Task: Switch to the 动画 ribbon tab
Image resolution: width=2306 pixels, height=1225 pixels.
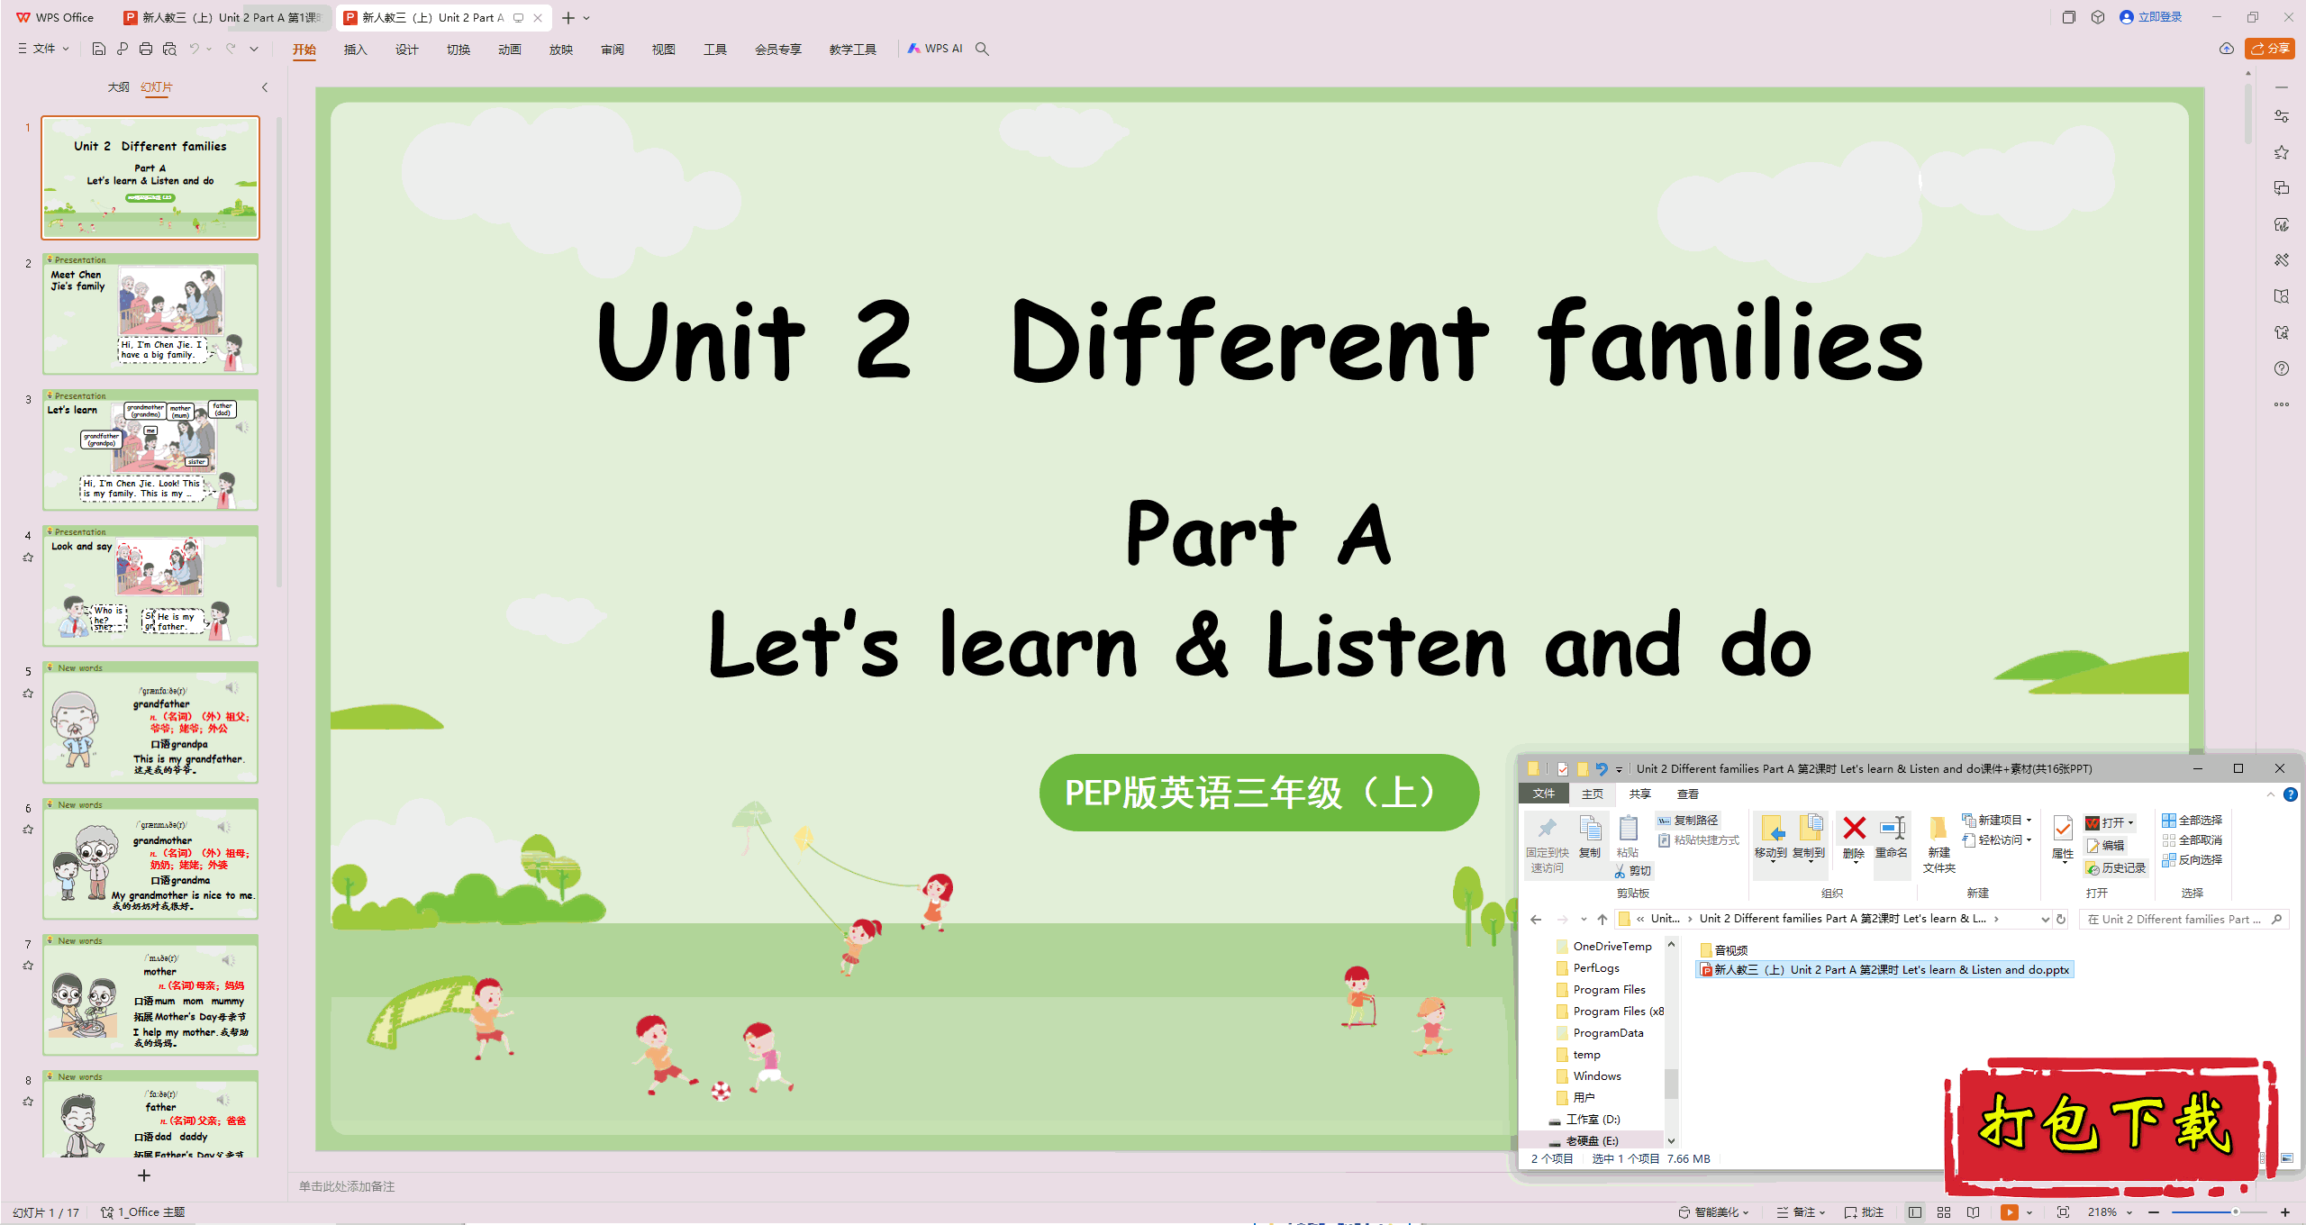Action: 510,50
